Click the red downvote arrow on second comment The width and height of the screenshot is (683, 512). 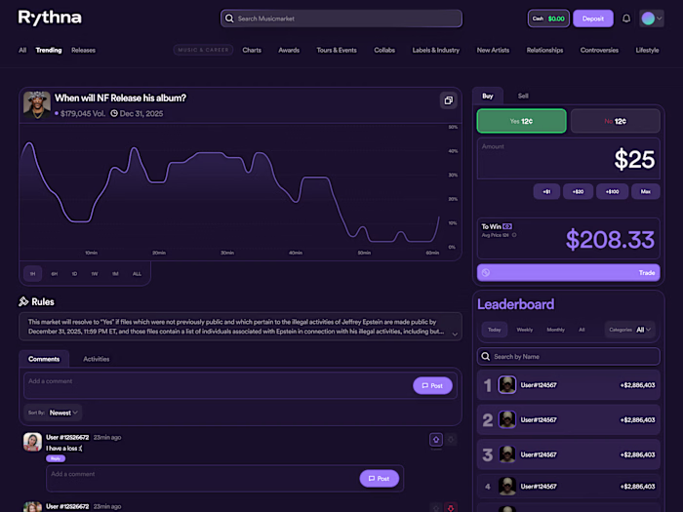point(451,508)
